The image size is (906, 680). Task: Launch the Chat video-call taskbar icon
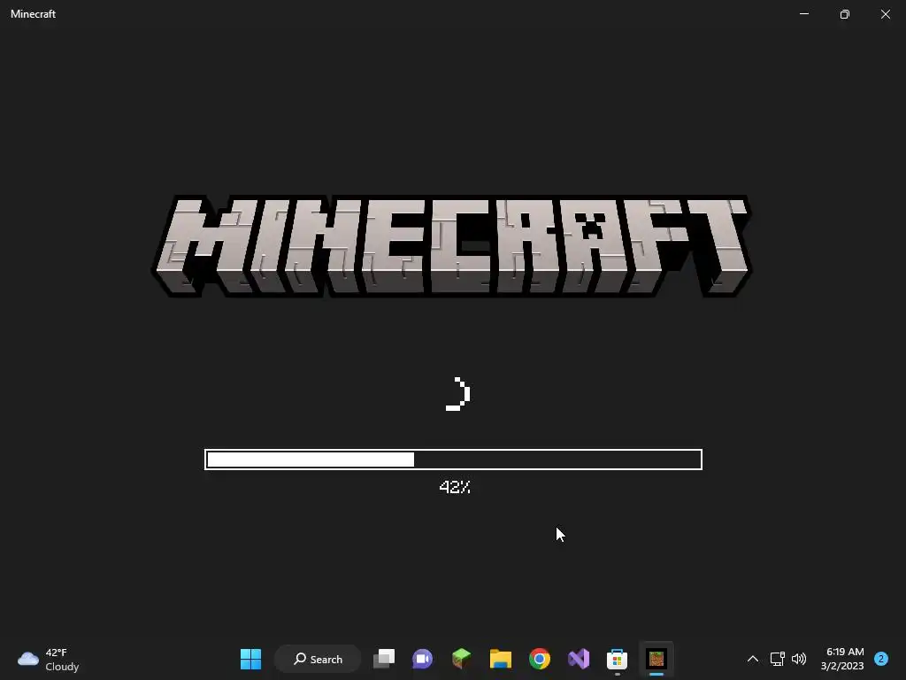(x=422, y=659)
